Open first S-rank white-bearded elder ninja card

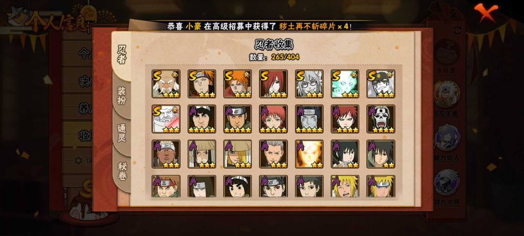pos(166,84)
